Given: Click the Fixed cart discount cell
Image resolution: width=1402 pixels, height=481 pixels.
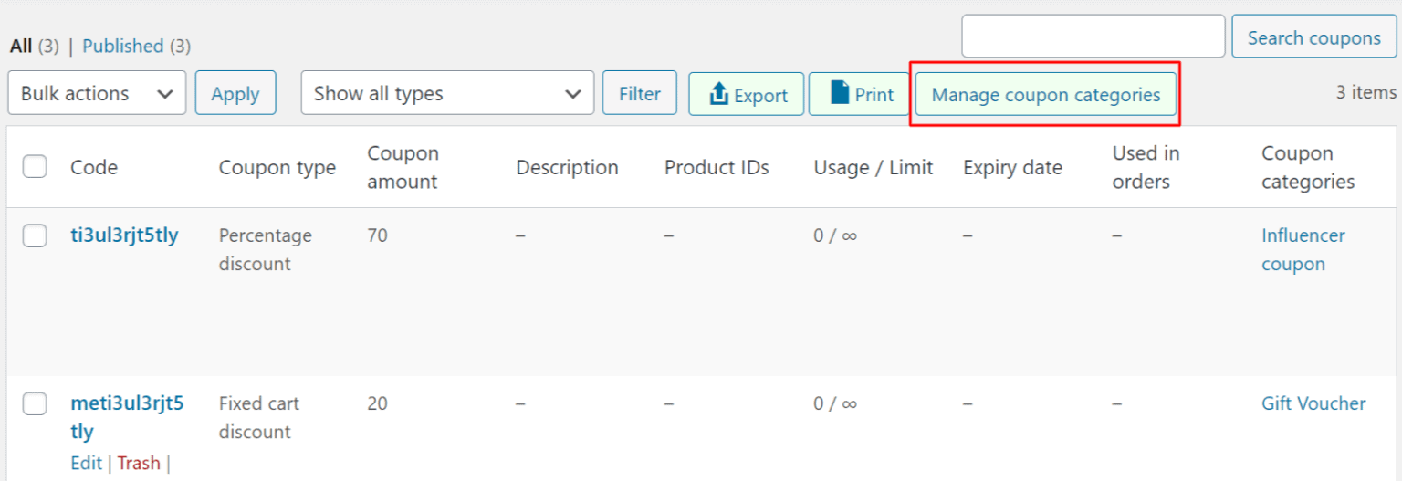Looking at the screenshot, I should (259, 417).
